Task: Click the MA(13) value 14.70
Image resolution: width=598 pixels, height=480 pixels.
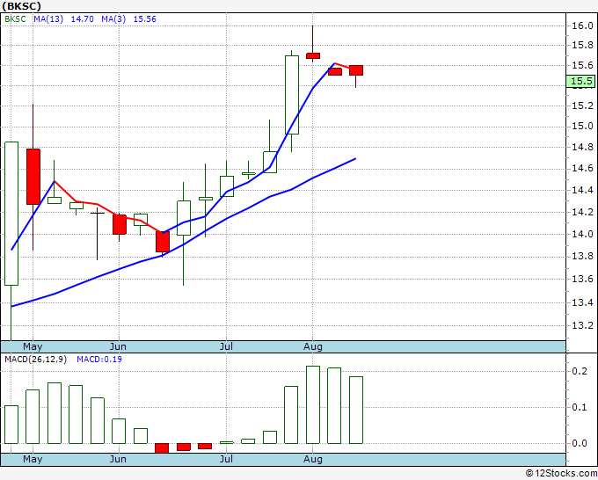Action: (83, 19)
